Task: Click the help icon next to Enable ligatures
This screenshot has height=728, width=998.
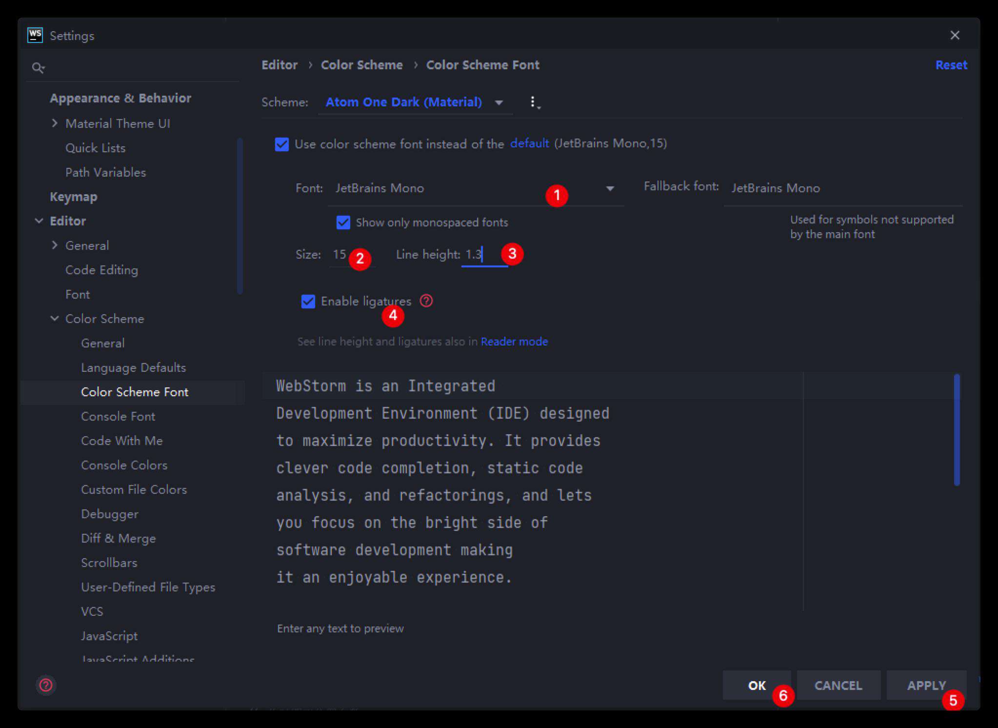Action: (x=426, y=301)
